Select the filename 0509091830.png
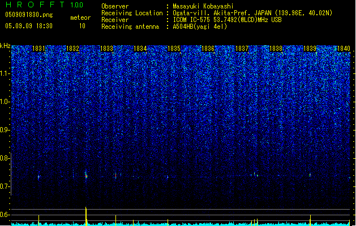The height and width of the screenshot is (226, 356). [x=29, y=15]
